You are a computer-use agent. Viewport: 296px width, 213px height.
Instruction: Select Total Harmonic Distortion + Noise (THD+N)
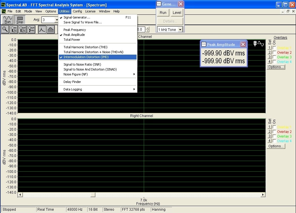98,52
